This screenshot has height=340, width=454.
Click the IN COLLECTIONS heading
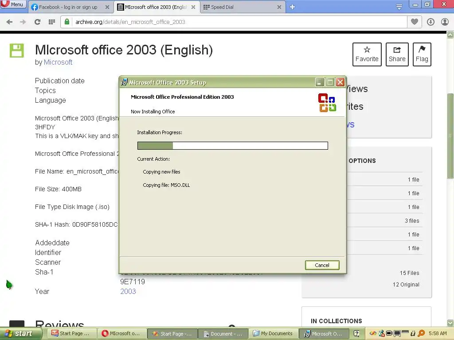click(337, 321)
